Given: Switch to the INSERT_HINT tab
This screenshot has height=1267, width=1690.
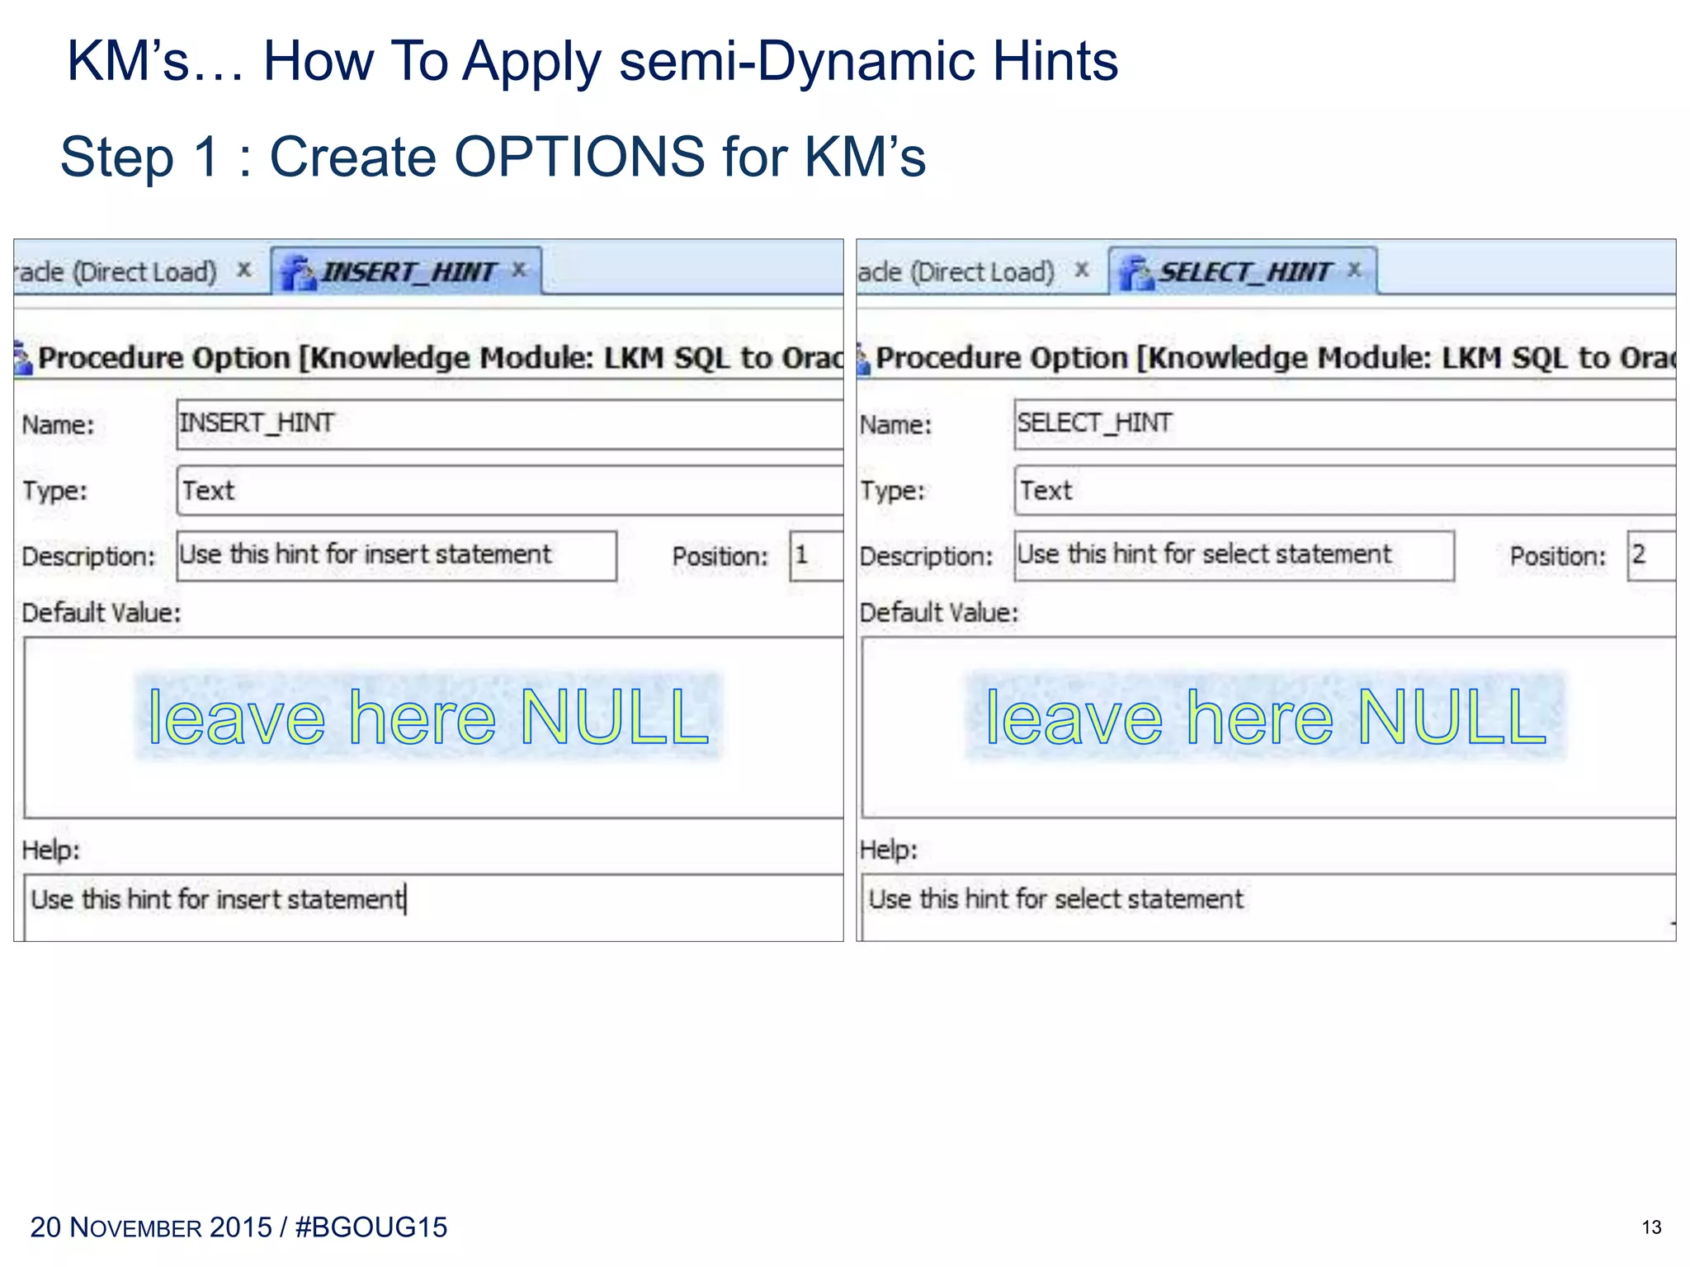Looking at the screenshot, I should 406,271.
